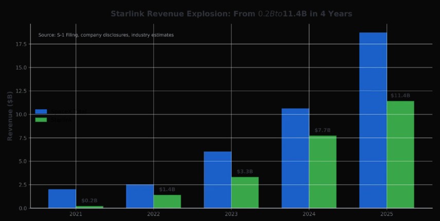Select the 2023 blue bar
The width and height of the screenshot is (440, 221).
tap(218, 180)
